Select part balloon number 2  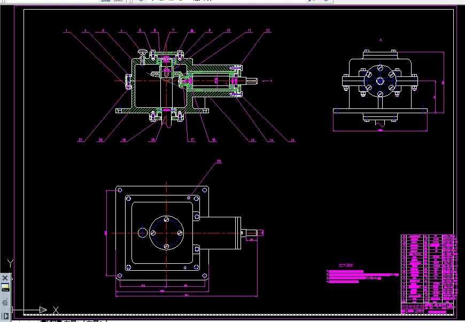tap(85, 30)
